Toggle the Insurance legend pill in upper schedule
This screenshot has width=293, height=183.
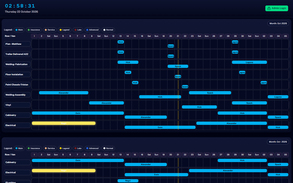point(34,30)
